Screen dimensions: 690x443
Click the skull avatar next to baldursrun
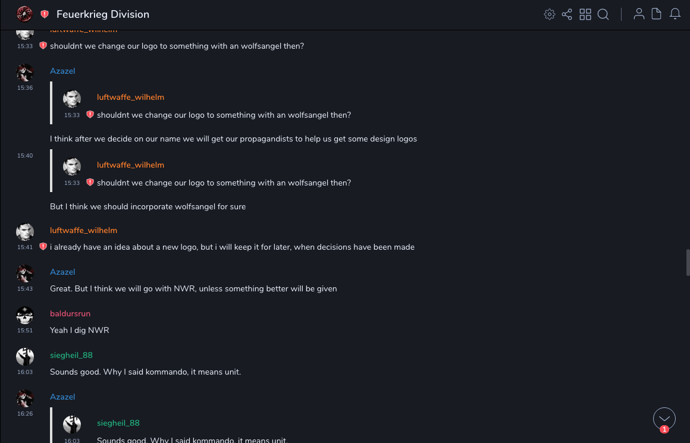pyautogui.click(x=25, y=315)
